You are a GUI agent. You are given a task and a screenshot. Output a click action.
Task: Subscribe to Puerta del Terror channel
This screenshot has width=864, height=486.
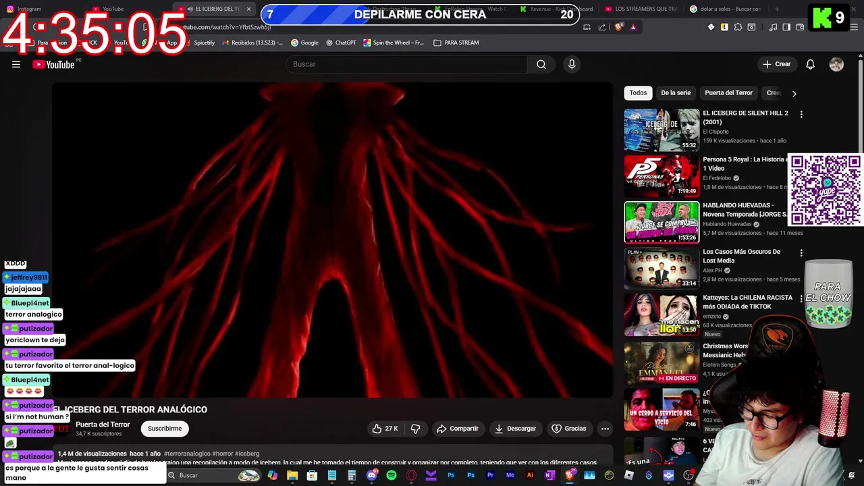[x=165, y=429]
